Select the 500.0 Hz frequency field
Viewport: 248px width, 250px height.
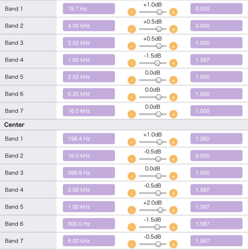click(x=89, y=224)
